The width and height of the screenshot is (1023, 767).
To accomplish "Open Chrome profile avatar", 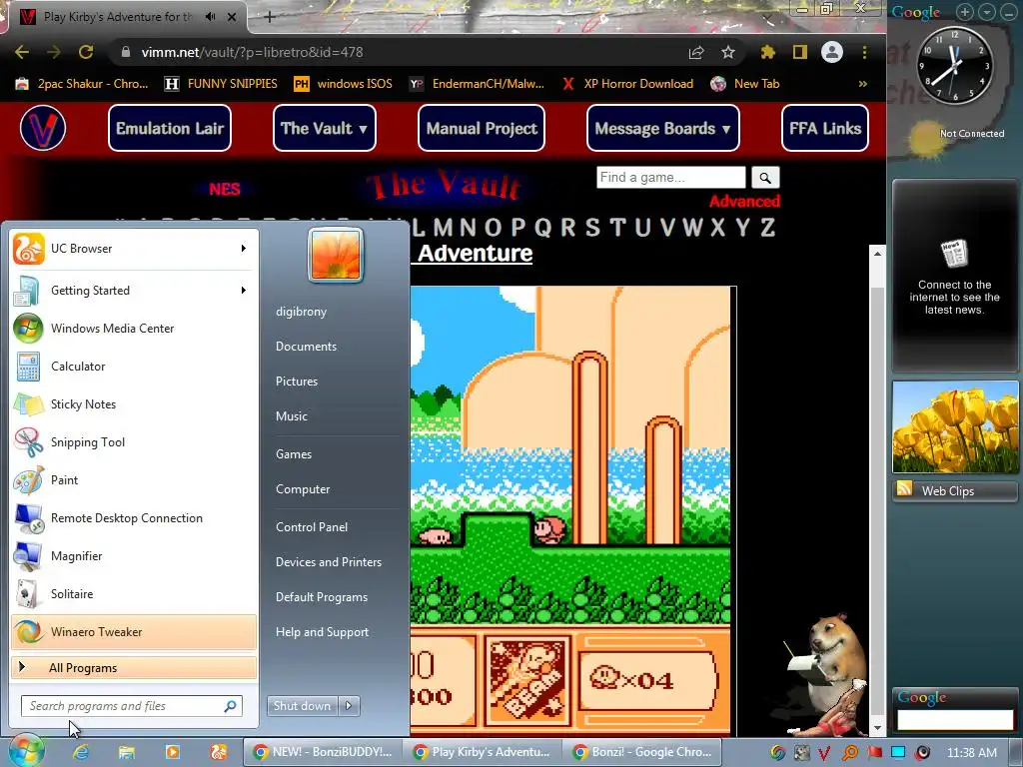I will coord(832,52).
